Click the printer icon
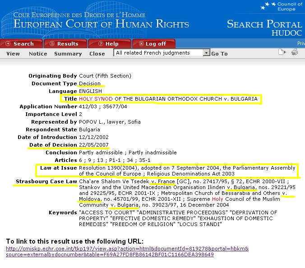305x268 pixels. 295,52
